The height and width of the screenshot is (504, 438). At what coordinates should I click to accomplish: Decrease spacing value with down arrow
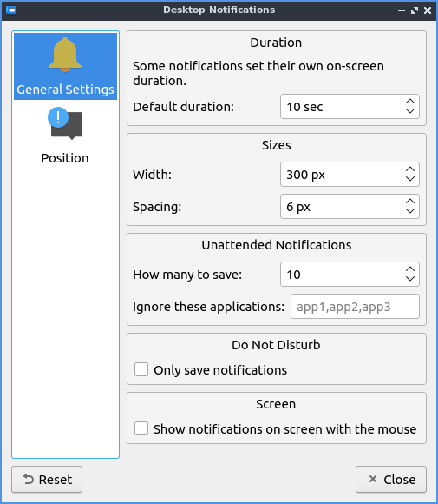(x=410, y=211)
